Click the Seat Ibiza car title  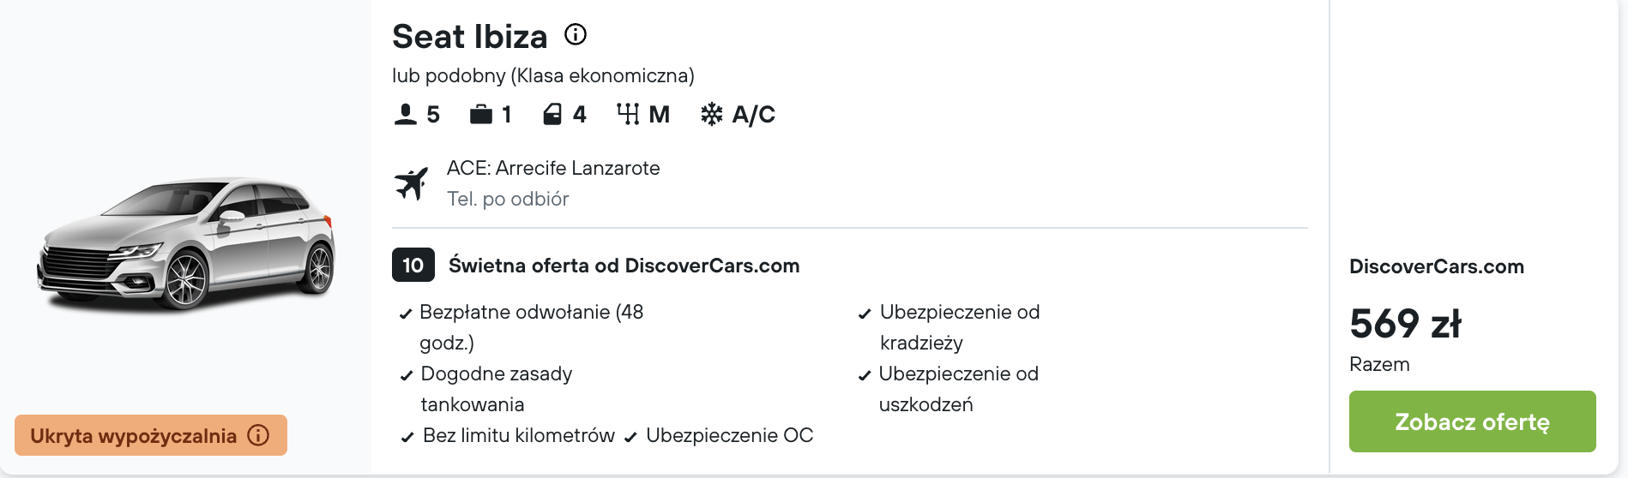(x=470, y=37)
